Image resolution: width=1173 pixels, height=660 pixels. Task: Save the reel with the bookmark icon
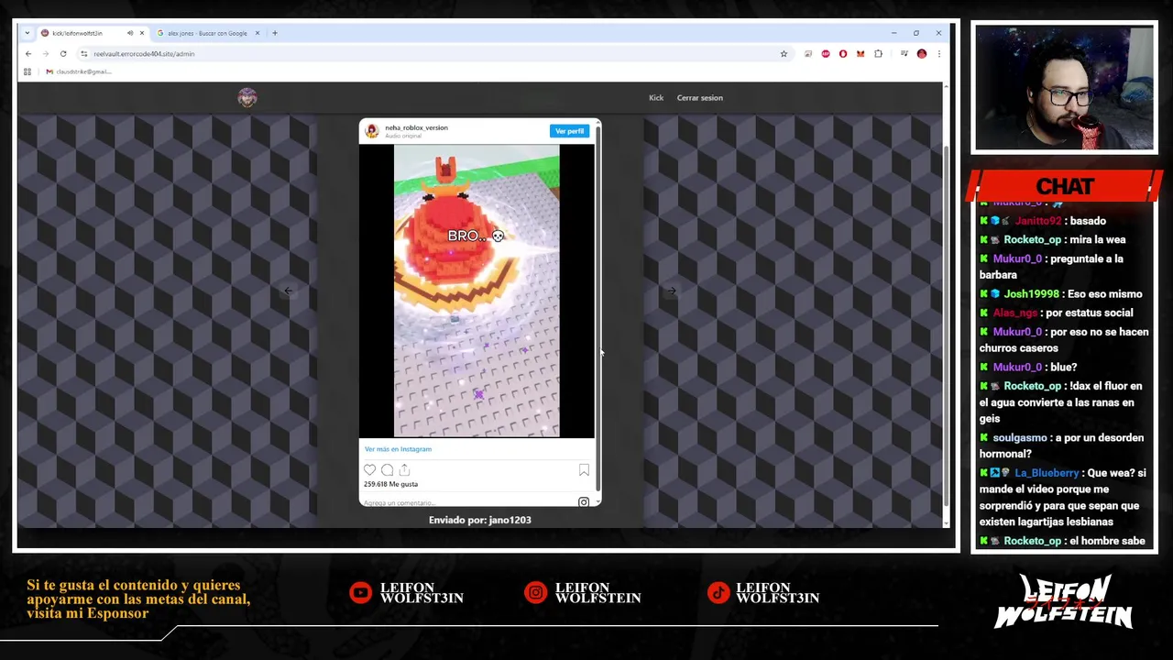(584, 470)
